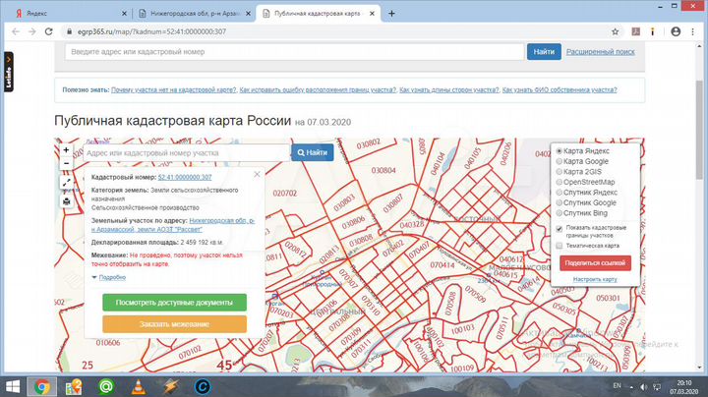Toggle Показать кадастровые границы участков checkbox
Screen dimensions: 708x397
(559, 229)
